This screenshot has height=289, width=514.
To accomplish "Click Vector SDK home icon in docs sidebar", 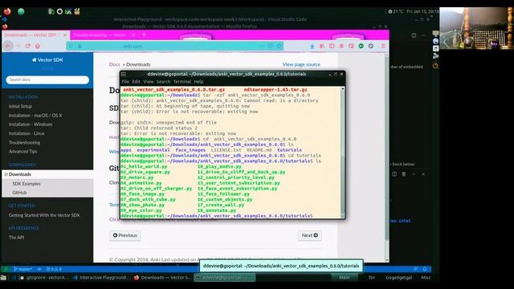I will [34, 60].
